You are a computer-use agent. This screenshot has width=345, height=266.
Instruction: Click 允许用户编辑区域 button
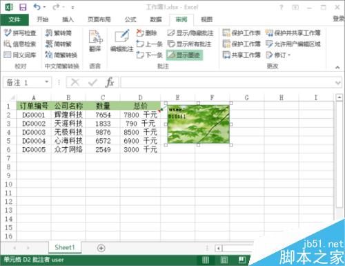click(x=293, y=44)
